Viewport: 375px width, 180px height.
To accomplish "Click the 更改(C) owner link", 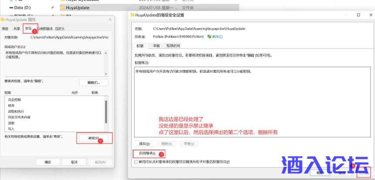I will (217, 36).
